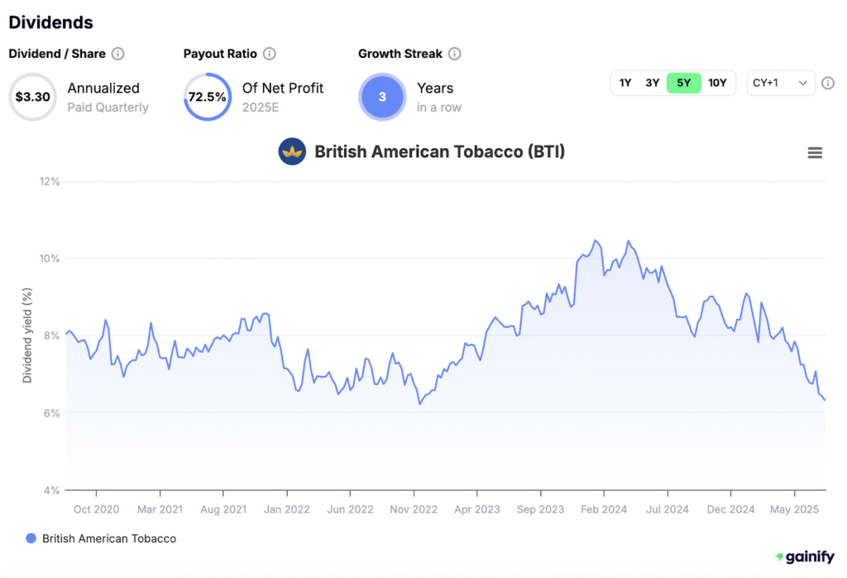
Task: Click the Dividend yield (%) axis title
Action: tap(27, 335)
